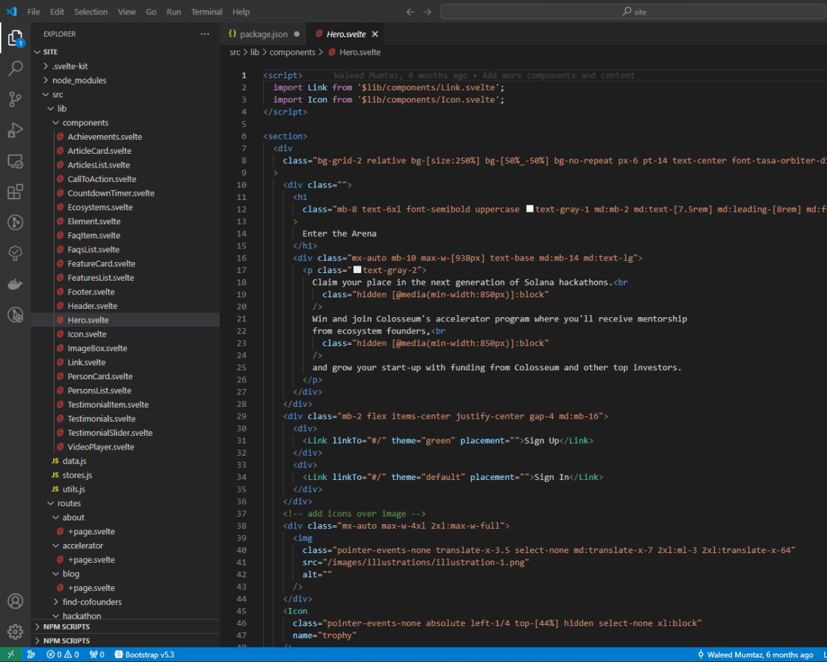Open the Remote Explorer view
Viewport: 827px width, 662px height.
point(15,161)
